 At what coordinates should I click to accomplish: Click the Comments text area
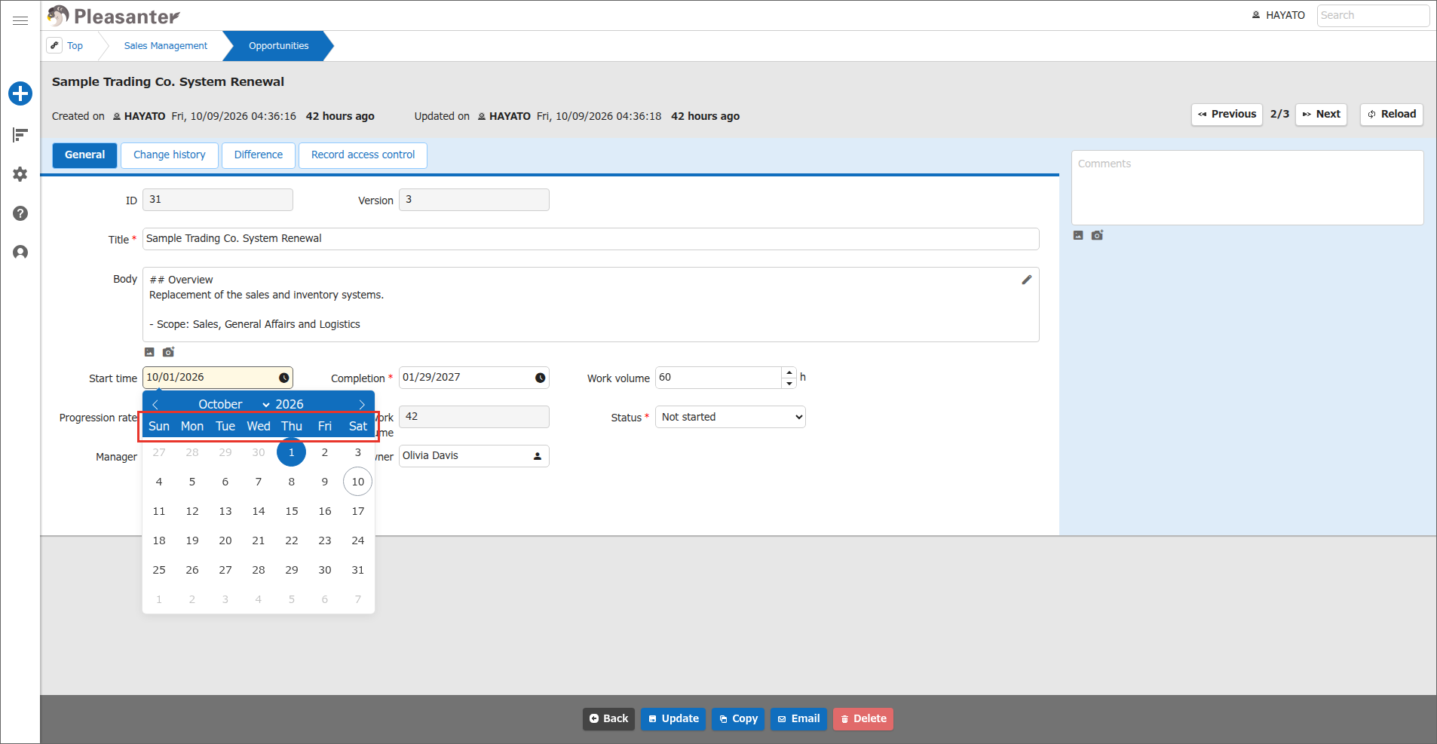click(1248, 188)
